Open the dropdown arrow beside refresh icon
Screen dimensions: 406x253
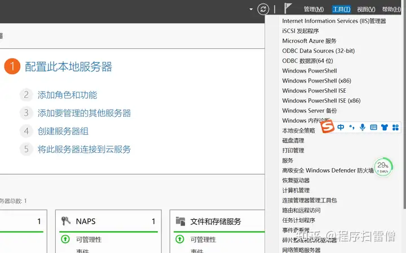click(x=251, y=10)
